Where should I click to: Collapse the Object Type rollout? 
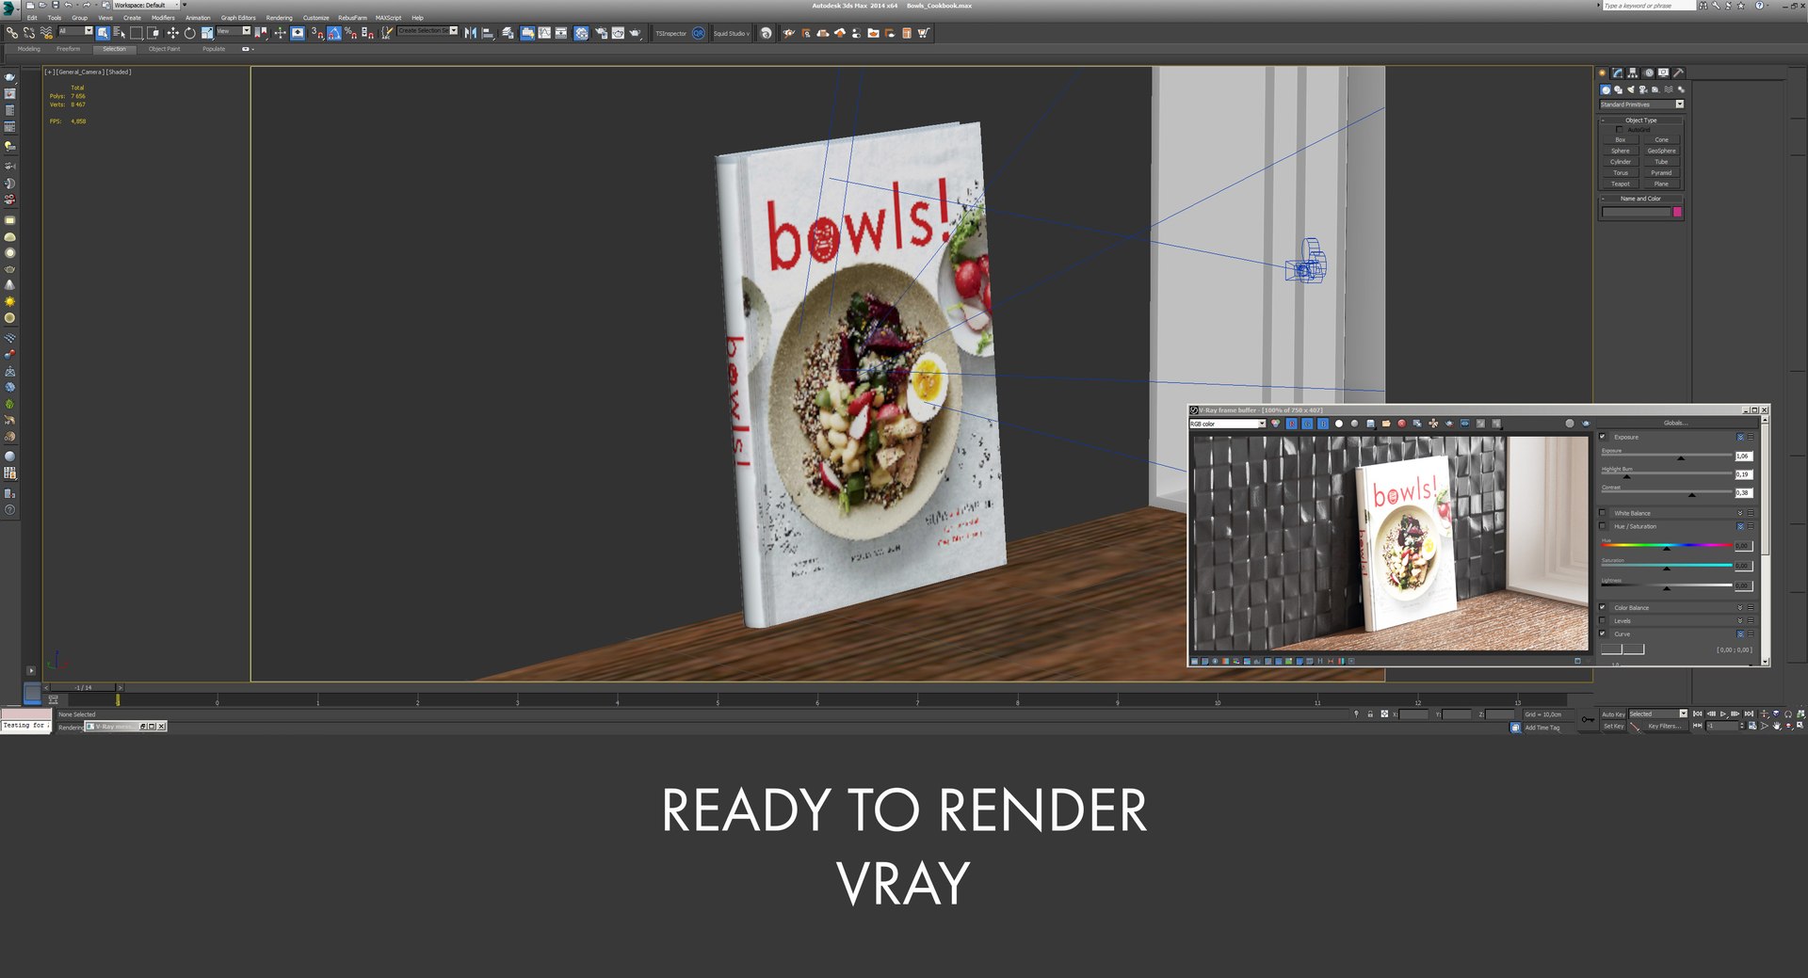tap(1640, 120)
